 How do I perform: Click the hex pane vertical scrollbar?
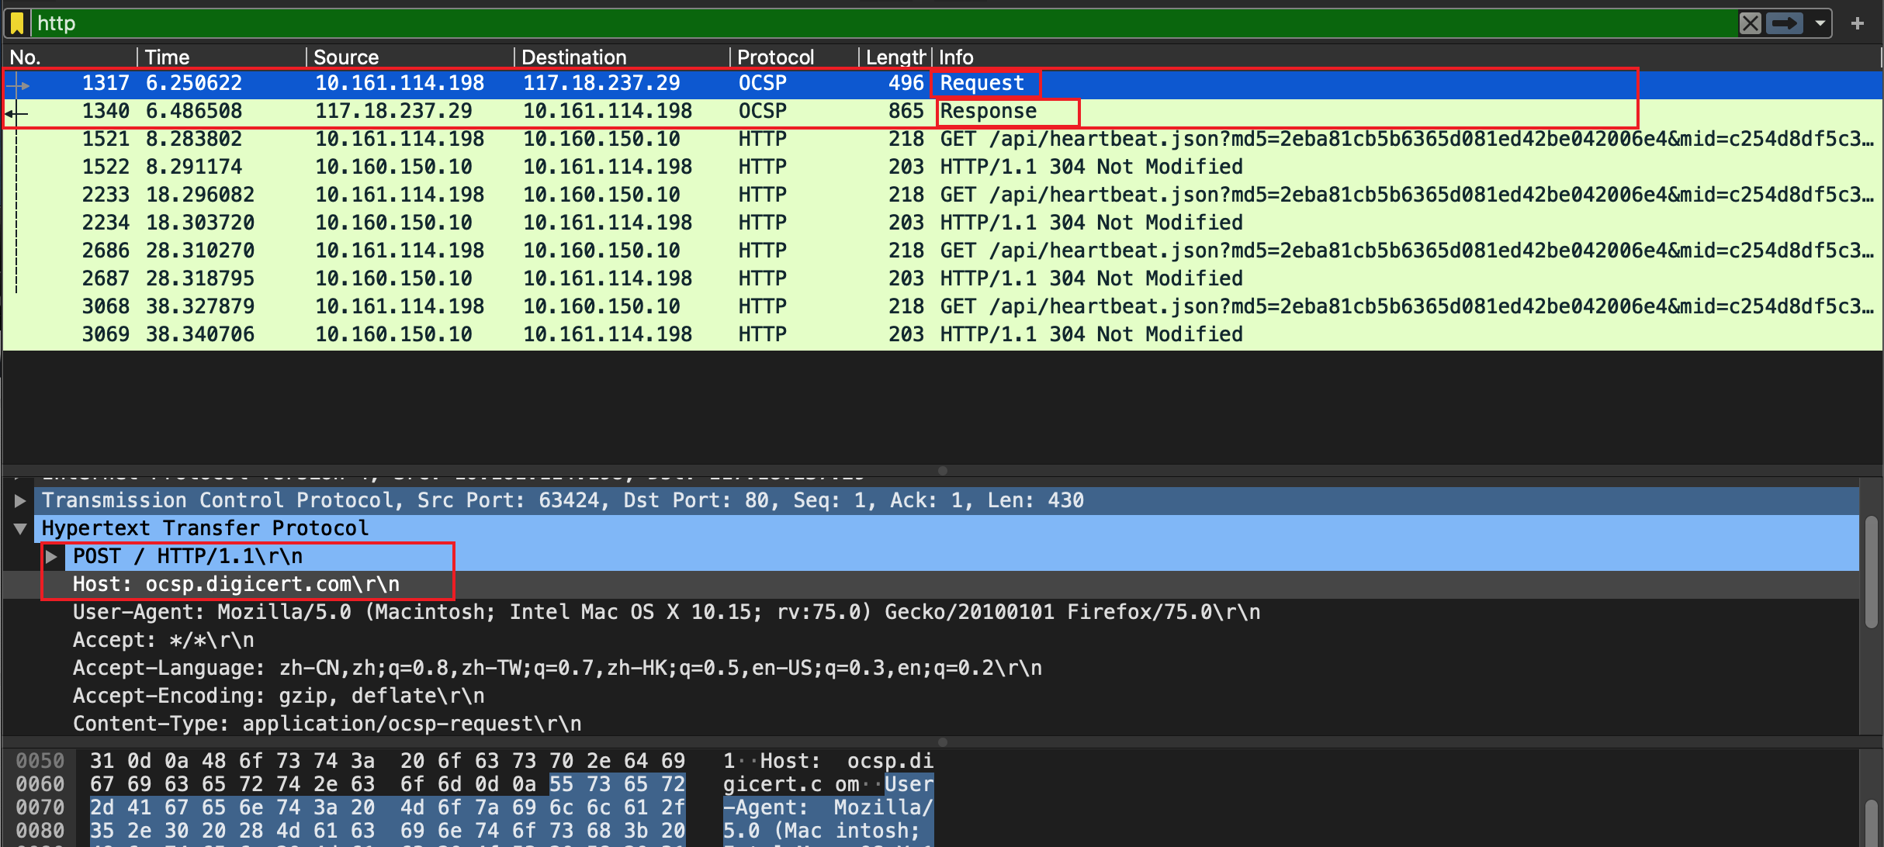click(x=1871, y=822)
